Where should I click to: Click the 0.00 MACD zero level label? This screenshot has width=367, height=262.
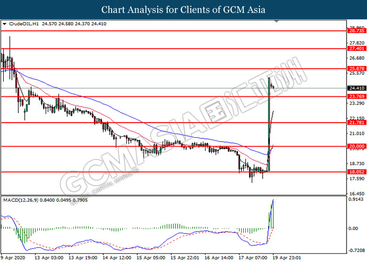[x=353, y=228]
